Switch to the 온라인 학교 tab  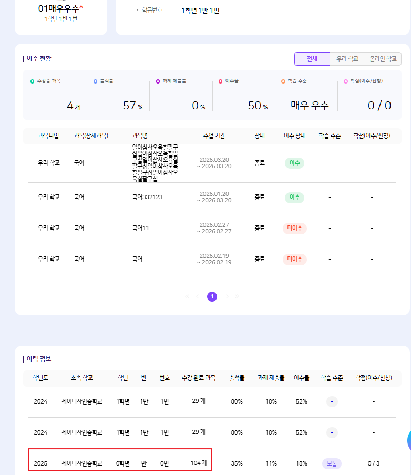(383, 59)
